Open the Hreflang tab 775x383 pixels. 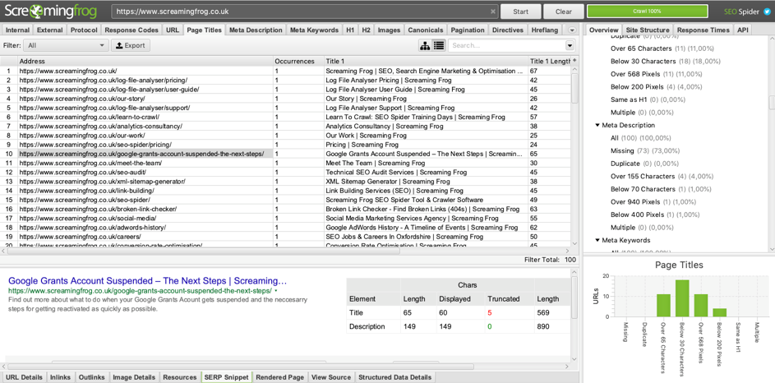(x=545, y=30)
